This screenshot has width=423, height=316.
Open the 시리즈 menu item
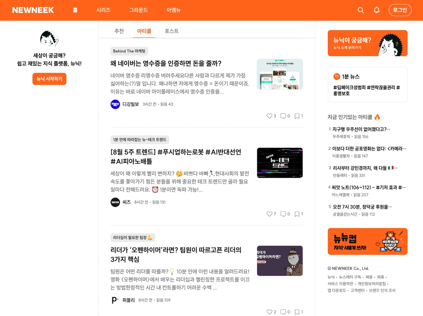point(103,10)
